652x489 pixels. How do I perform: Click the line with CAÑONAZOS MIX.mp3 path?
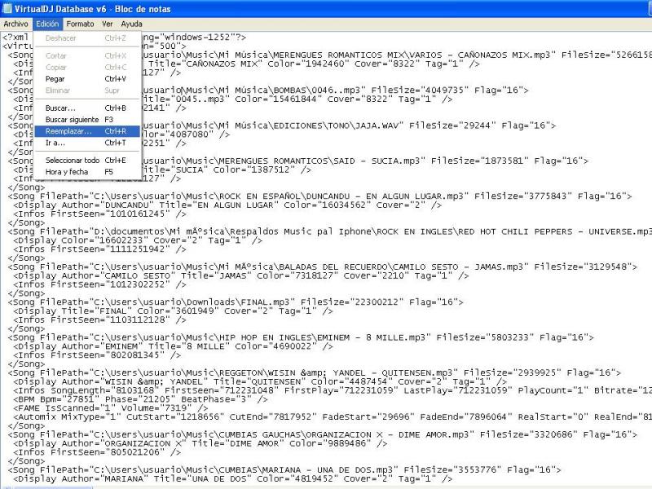tap(396, 55)
